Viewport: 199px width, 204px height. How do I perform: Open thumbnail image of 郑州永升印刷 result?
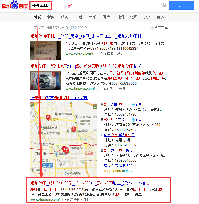[x=46, y=50]
